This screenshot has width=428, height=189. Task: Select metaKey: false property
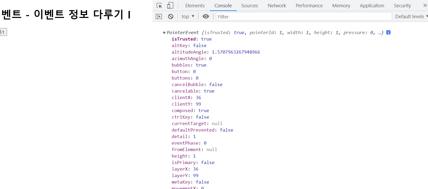[190, 182]
